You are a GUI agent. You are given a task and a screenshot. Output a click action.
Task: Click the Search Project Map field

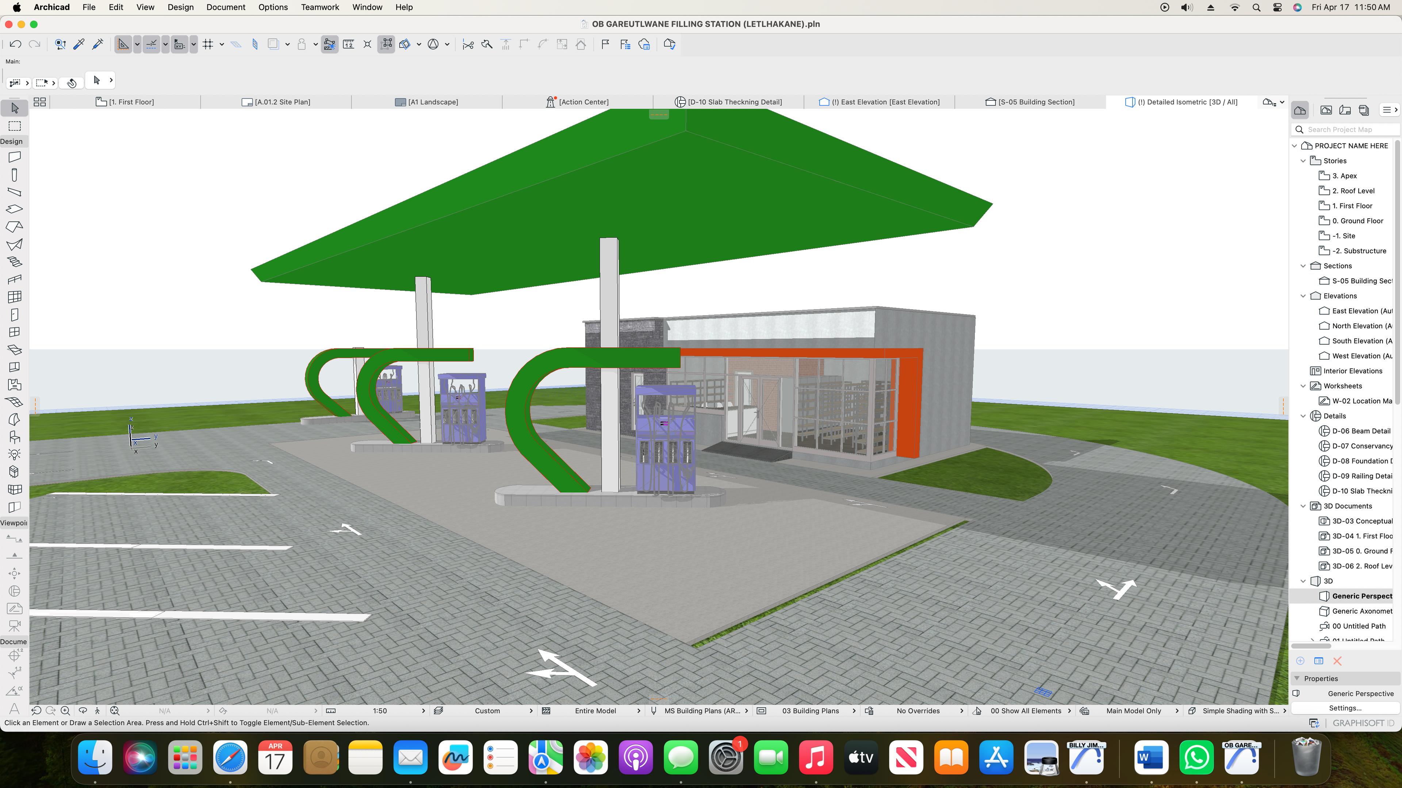(x=1347, y=130)
